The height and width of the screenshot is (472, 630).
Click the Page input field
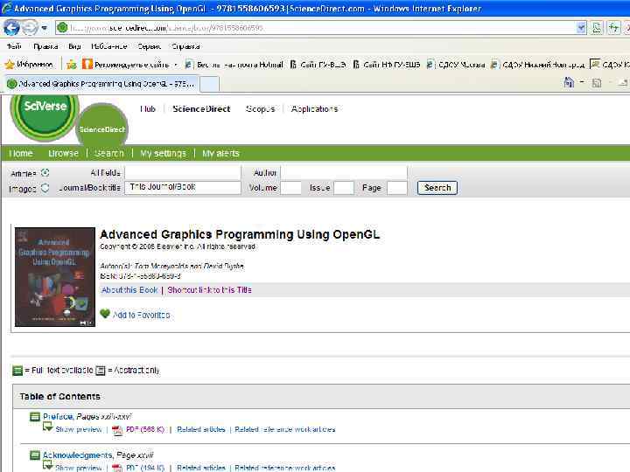[x=397, y=188]
